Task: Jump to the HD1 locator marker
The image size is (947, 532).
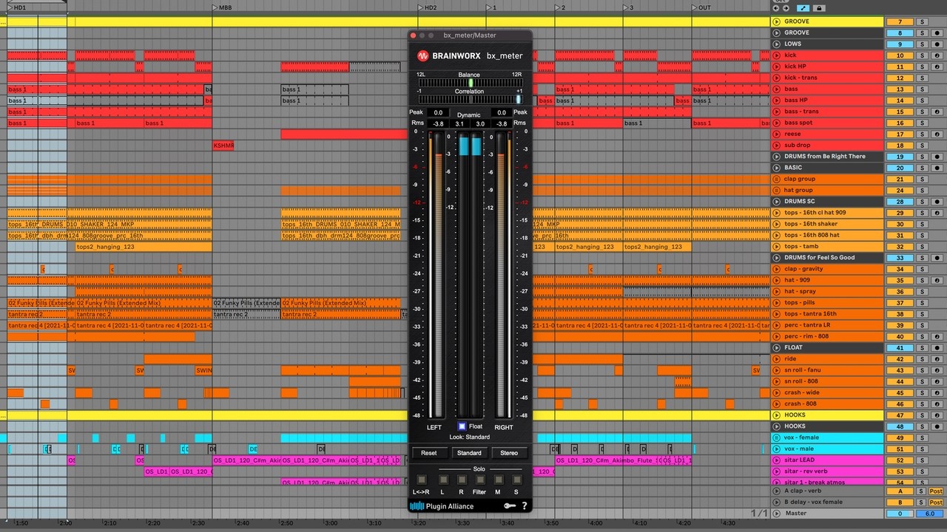Action: [16, 7]
